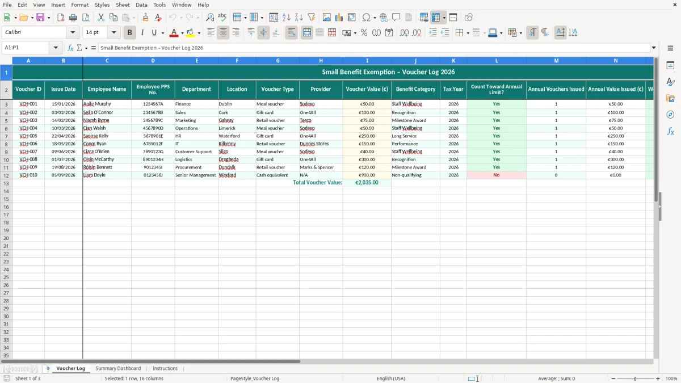
Task: Click the Define Print Area icon
Action: [424, 18]
